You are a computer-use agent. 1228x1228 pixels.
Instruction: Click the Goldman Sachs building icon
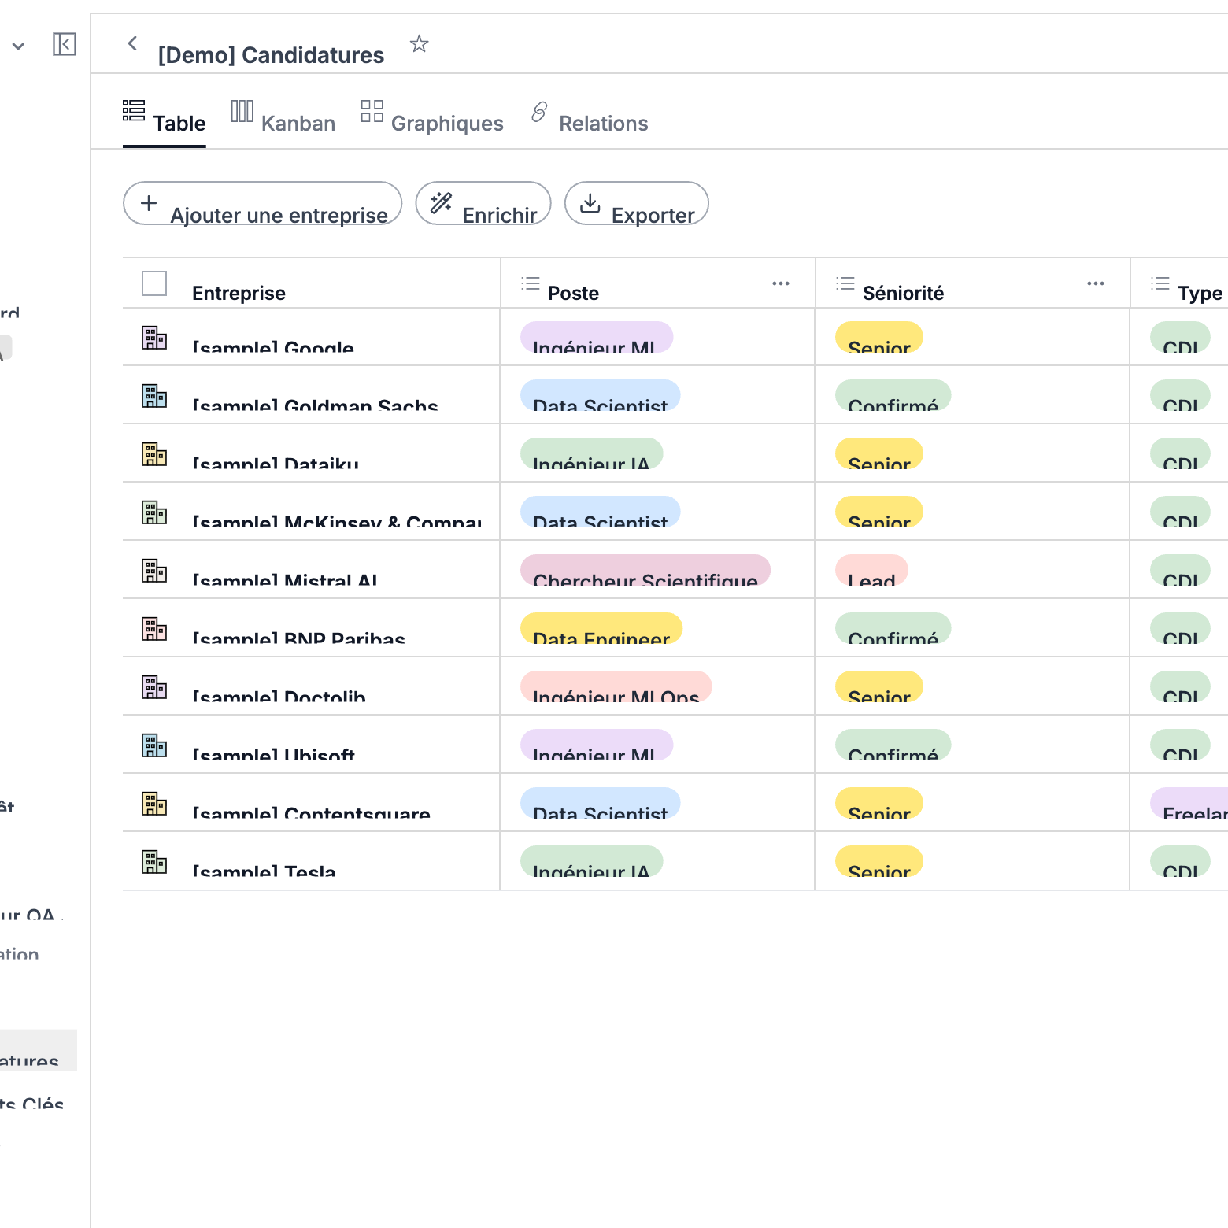coord(154,396)
